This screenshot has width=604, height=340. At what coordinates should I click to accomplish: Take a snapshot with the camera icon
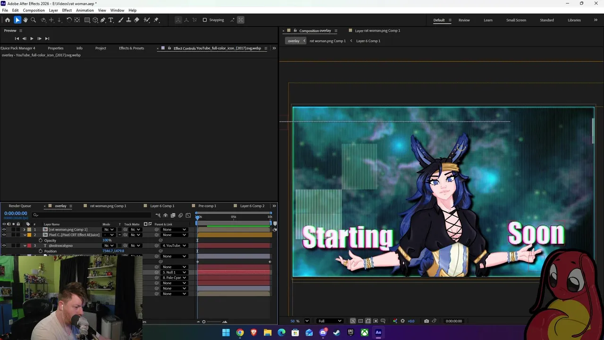point(426,321)
